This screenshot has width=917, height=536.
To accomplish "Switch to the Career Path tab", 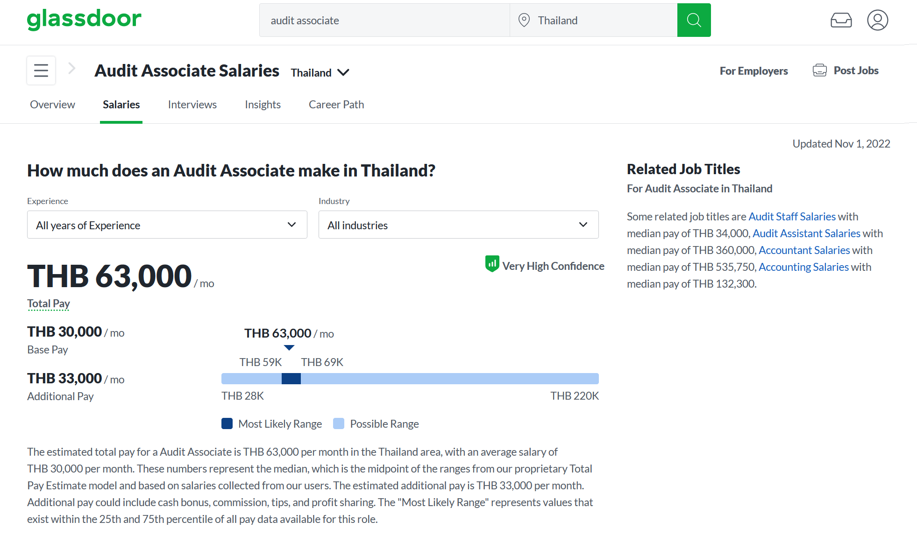I will pos(336,105).
